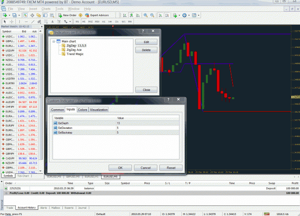Screen dimensions: 300x216
Task: Switch to H1 timeframe
Action: (x=104, y=22)
